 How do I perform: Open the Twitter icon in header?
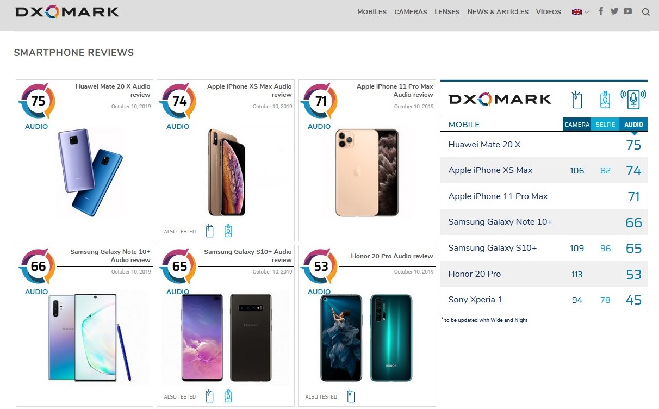point(614,11)
